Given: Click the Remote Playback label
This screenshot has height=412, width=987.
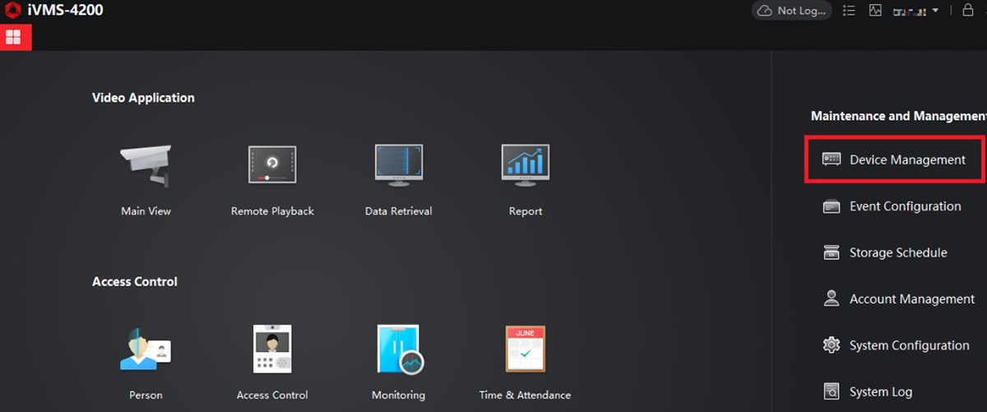Looking at the screenshot, I should [x=272, y=211].
